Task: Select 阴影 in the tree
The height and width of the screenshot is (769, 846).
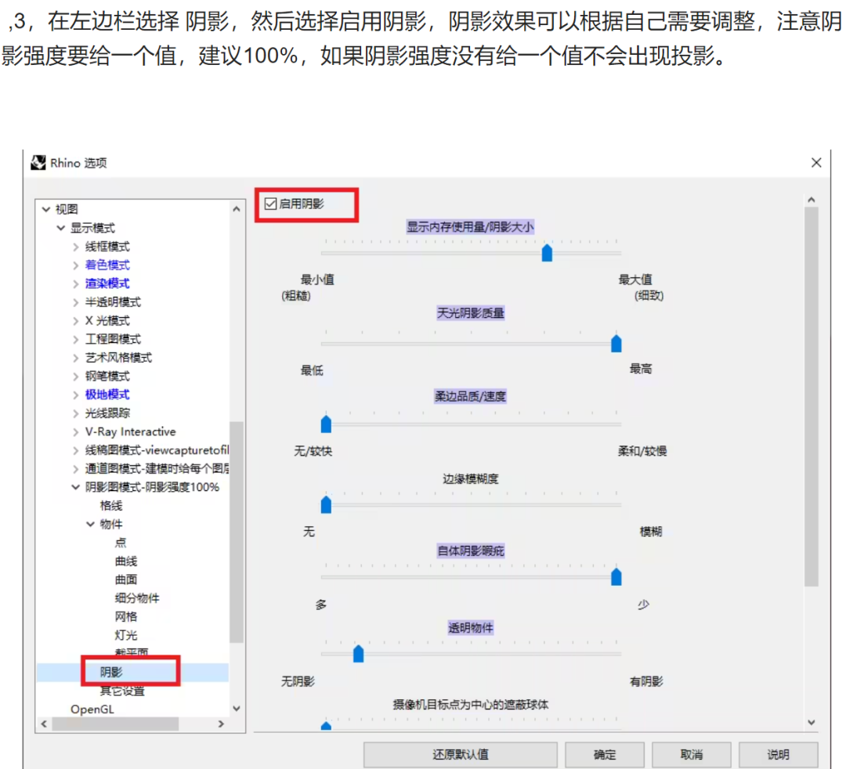Action: pos(111,672)
